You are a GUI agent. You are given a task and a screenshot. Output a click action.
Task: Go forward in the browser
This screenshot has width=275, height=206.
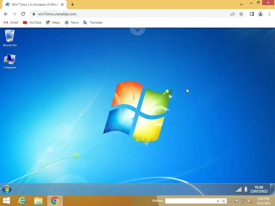pos(15,14)
